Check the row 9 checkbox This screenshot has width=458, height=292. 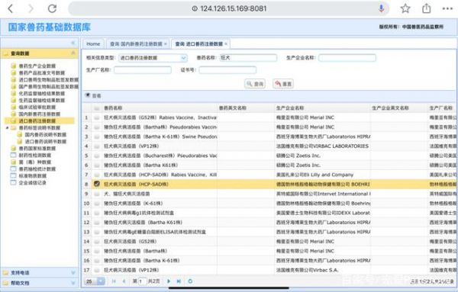(x=97, y=194)
